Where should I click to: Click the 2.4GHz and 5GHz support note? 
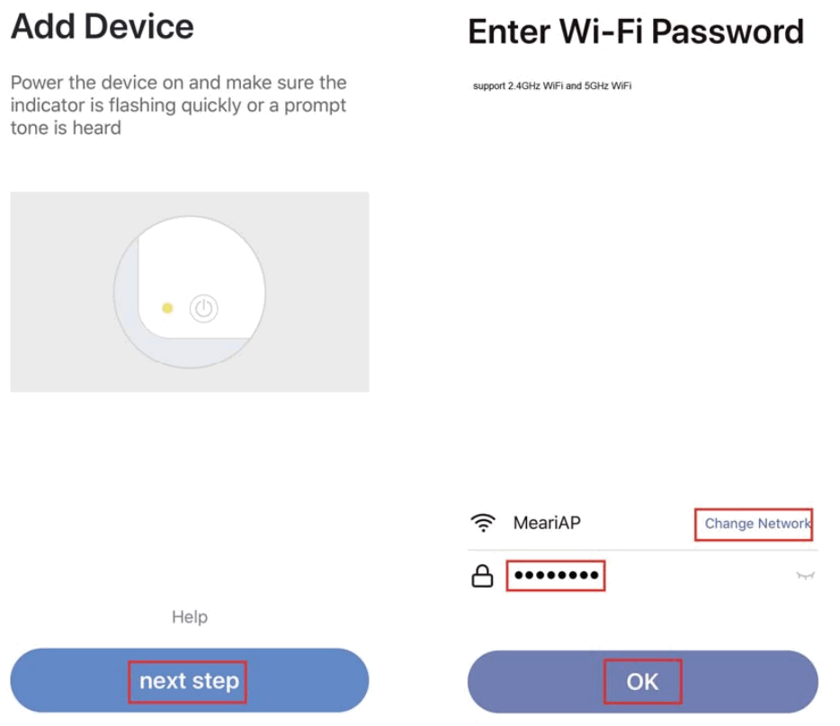(552, 86)
